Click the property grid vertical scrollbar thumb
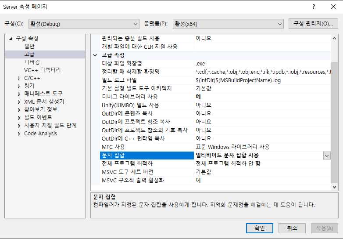343x239 pixels. (x=334, y=122)
